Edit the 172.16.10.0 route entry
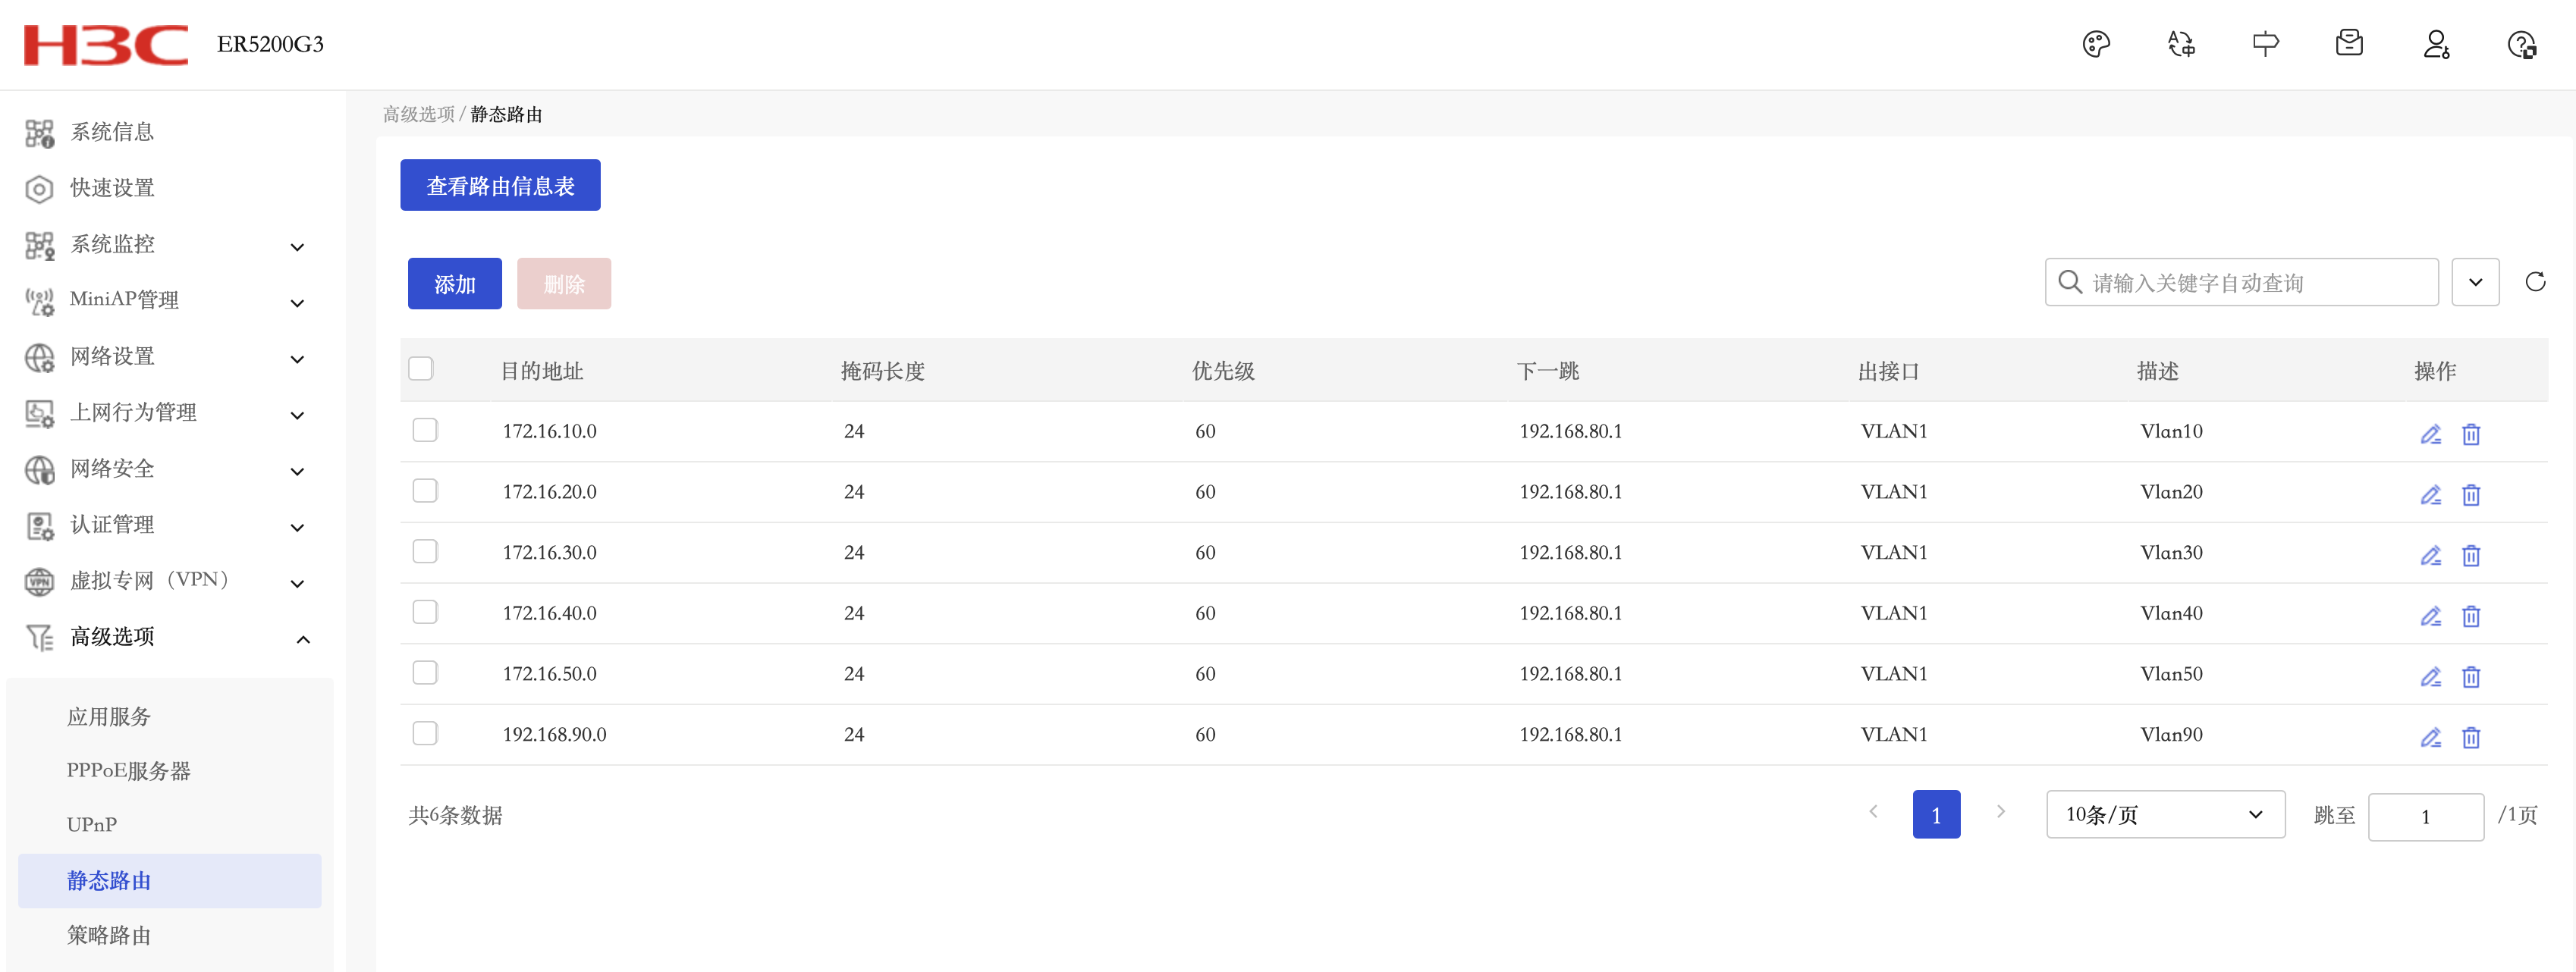This screenshot has width=2576, height=972. pos(2430,434)
